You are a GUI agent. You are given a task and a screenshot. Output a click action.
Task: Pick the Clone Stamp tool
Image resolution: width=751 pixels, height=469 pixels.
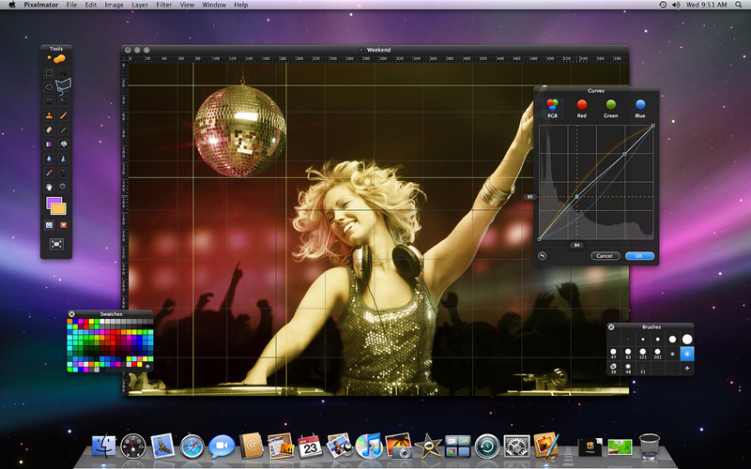point(50,114)
